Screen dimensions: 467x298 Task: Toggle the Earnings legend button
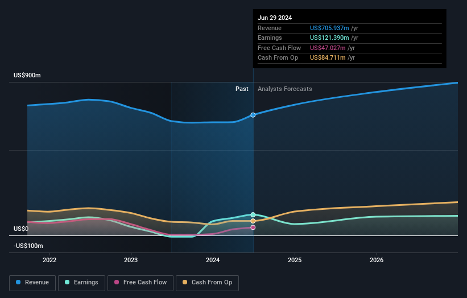point(81,283)
